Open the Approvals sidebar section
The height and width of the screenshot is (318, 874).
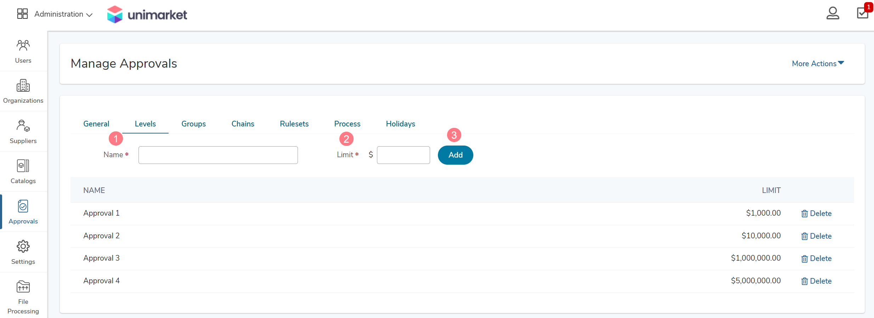(x=23, y=212)
